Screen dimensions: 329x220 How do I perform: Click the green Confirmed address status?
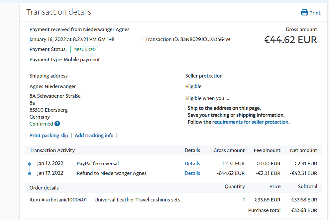point(41,124)
